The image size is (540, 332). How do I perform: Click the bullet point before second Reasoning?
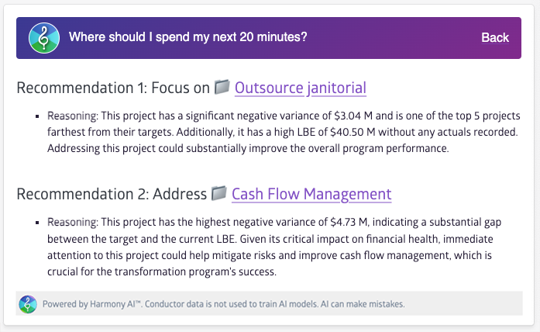pos(37,223)
